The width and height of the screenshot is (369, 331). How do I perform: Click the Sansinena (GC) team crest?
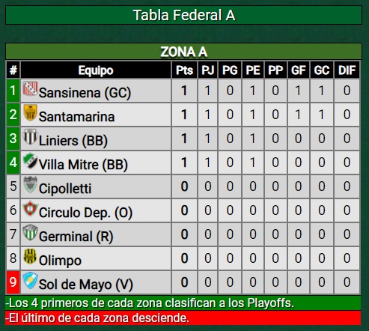tap(31, 88)
